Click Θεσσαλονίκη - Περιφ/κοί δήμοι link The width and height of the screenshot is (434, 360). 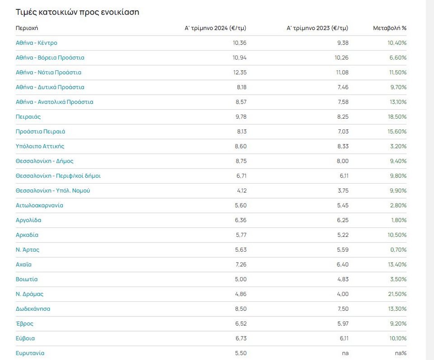[x=58, y=176]
